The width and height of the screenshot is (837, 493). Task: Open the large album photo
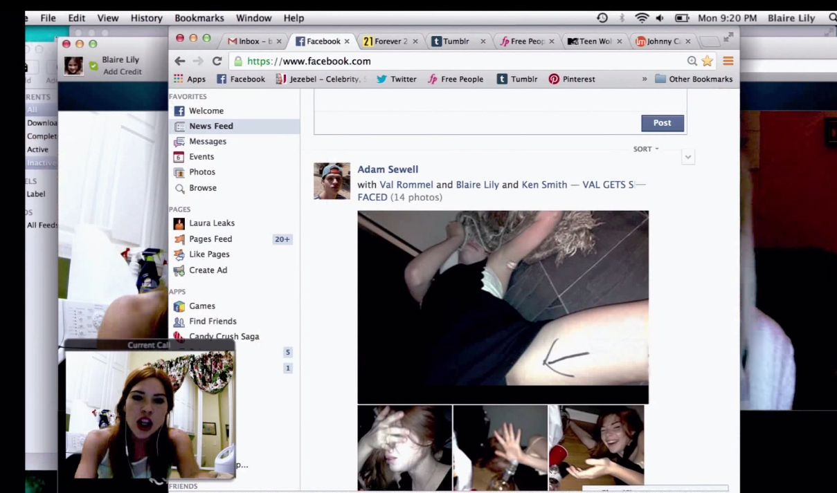503,306
